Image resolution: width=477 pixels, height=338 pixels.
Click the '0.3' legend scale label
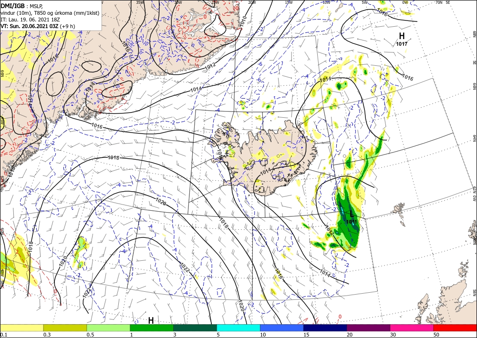[46, 335]
